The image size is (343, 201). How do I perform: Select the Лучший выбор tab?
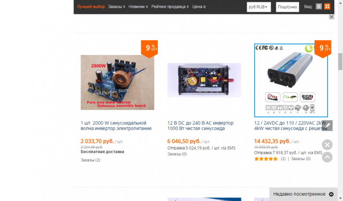click(91, 7)
